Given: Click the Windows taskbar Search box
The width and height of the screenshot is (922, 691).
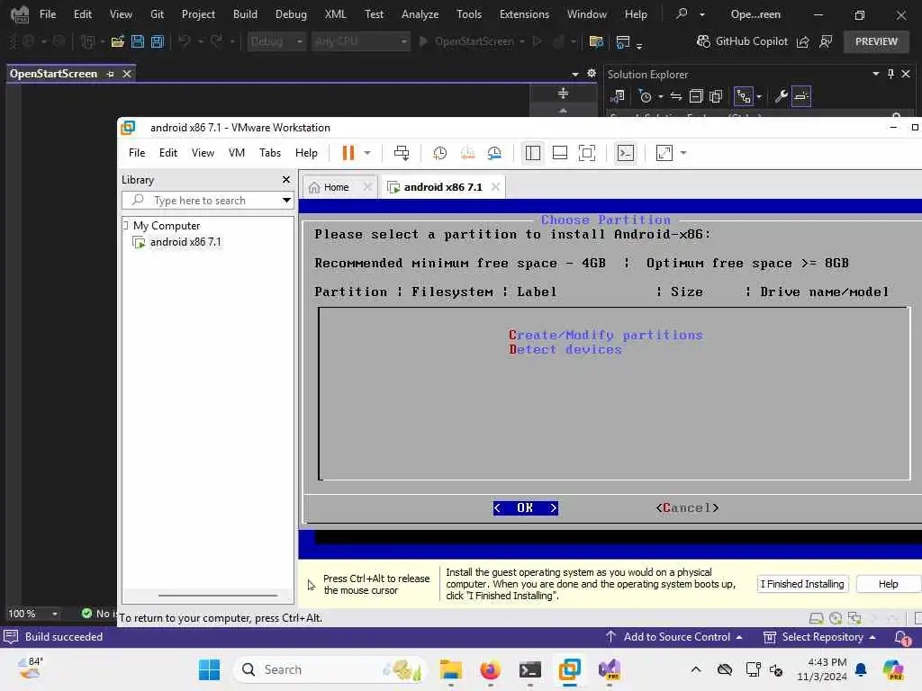Looking at the screenshot, I should coord(330,669).
